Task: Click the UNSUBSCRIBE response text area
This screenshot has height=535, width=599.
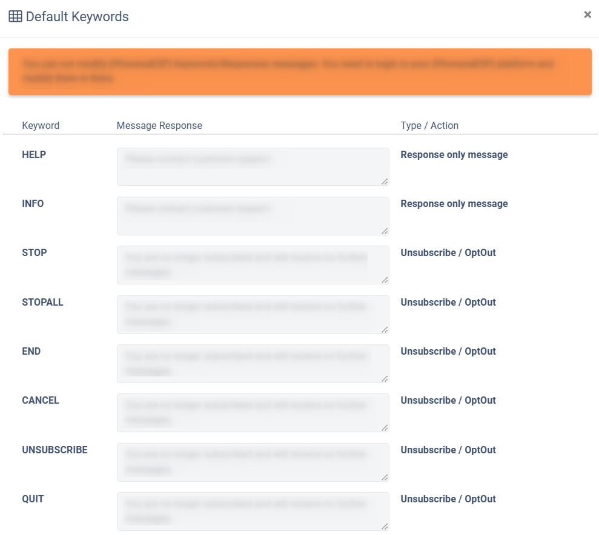Action: tap(253, 462)
